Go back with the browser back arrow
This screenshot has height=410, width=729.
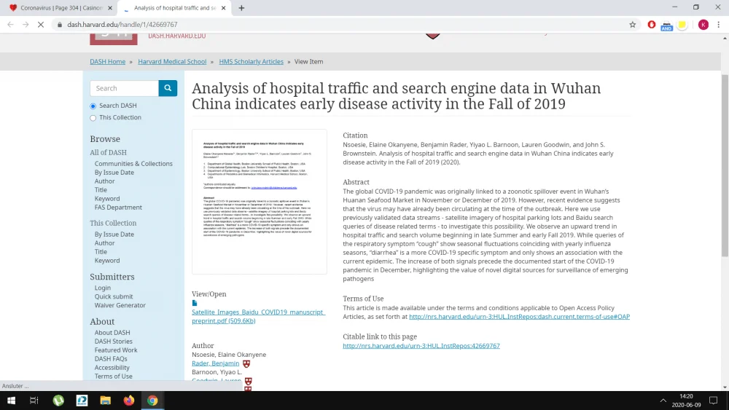pyautogui.click(x=10, y=25)
